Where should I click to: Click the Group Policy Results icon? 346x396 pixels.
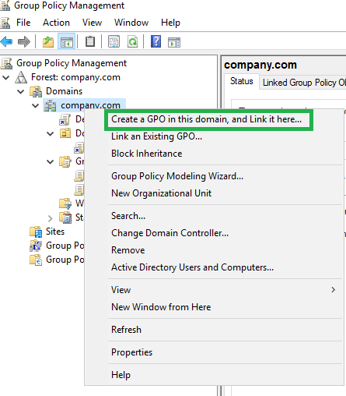36,260
